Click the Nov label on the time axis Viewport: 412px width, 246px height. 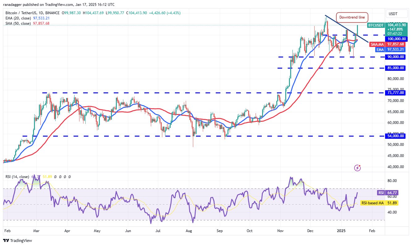[280, 231]
